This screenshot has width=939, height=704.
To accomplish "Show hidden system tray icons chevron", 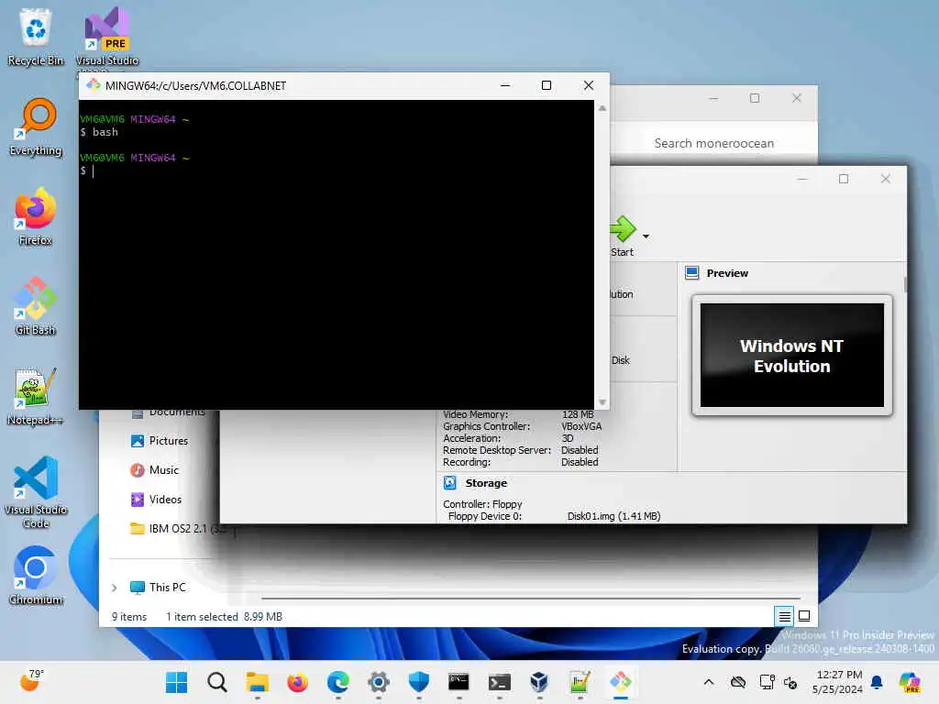I will coord(709,682).
